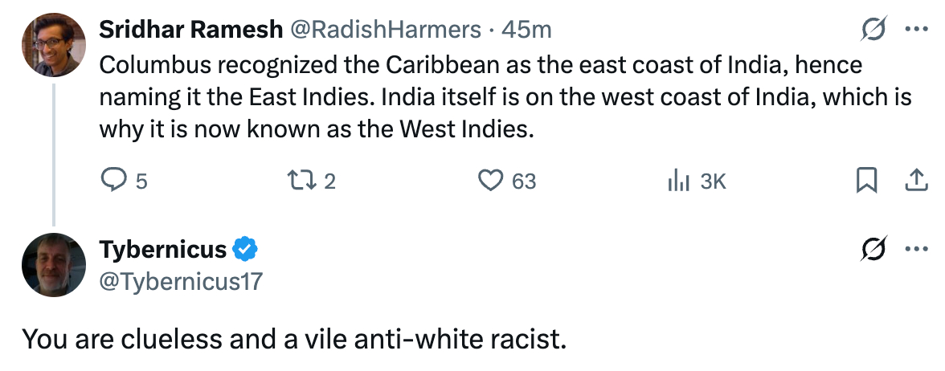The height and width of the screenshot is (371, 945).
Task: Like the tweet with 63 likes
Action: point(490,181)
